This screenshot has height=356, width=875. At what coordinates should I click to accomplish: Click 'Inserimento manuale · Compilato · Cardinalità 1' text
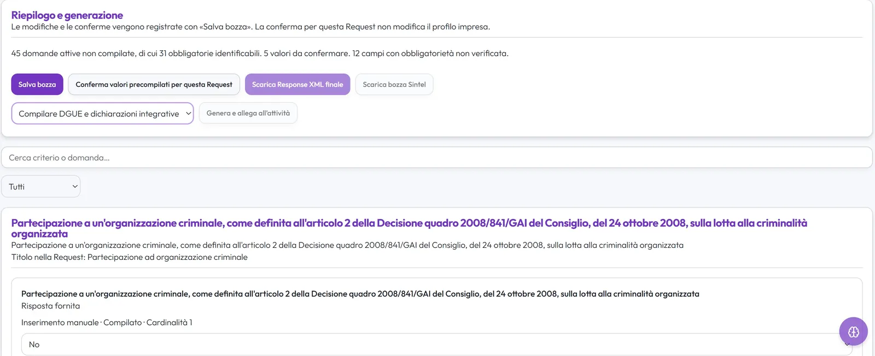(107, 323)
